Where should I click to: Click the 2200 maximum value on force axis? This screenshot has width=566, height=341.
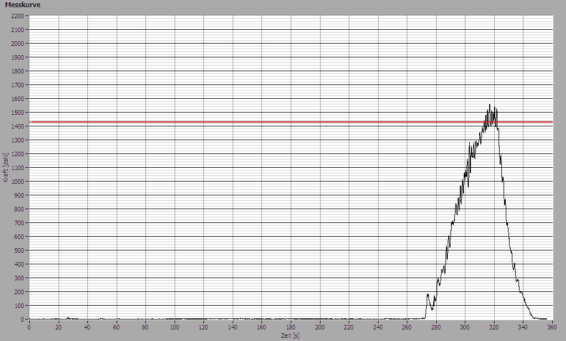[17, 16]
